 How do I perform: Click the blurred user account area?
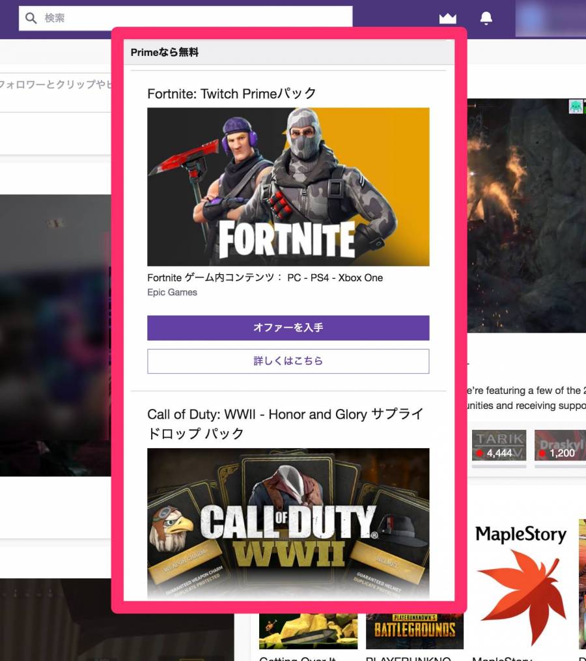coord(550,18)
